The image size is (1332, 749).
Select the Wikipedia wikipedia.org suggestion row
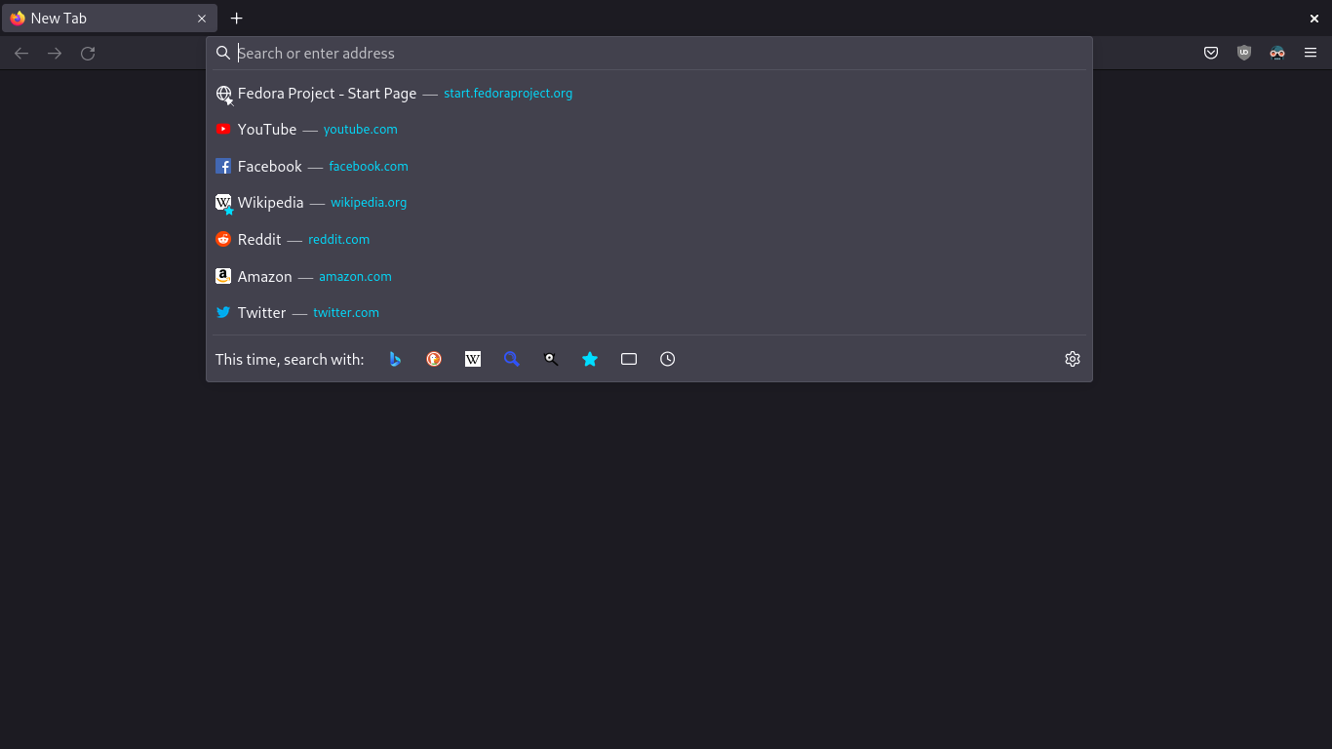click(648, 203)
